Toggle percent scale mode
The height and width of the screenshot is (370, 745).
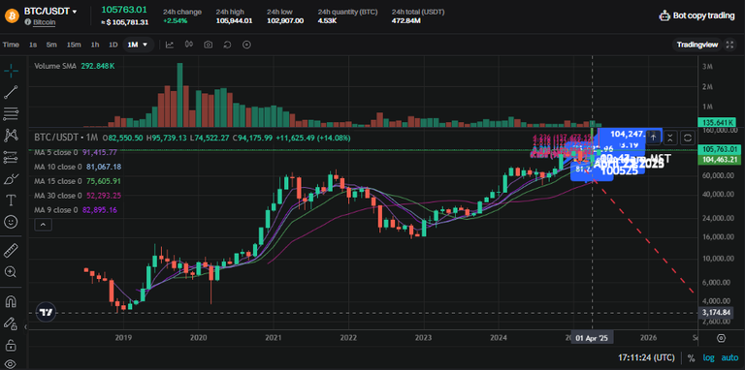pos(691,357)
